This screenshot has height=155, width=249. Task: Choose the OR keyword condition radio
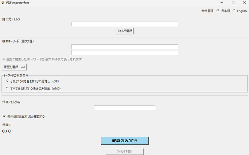(7, 81)
